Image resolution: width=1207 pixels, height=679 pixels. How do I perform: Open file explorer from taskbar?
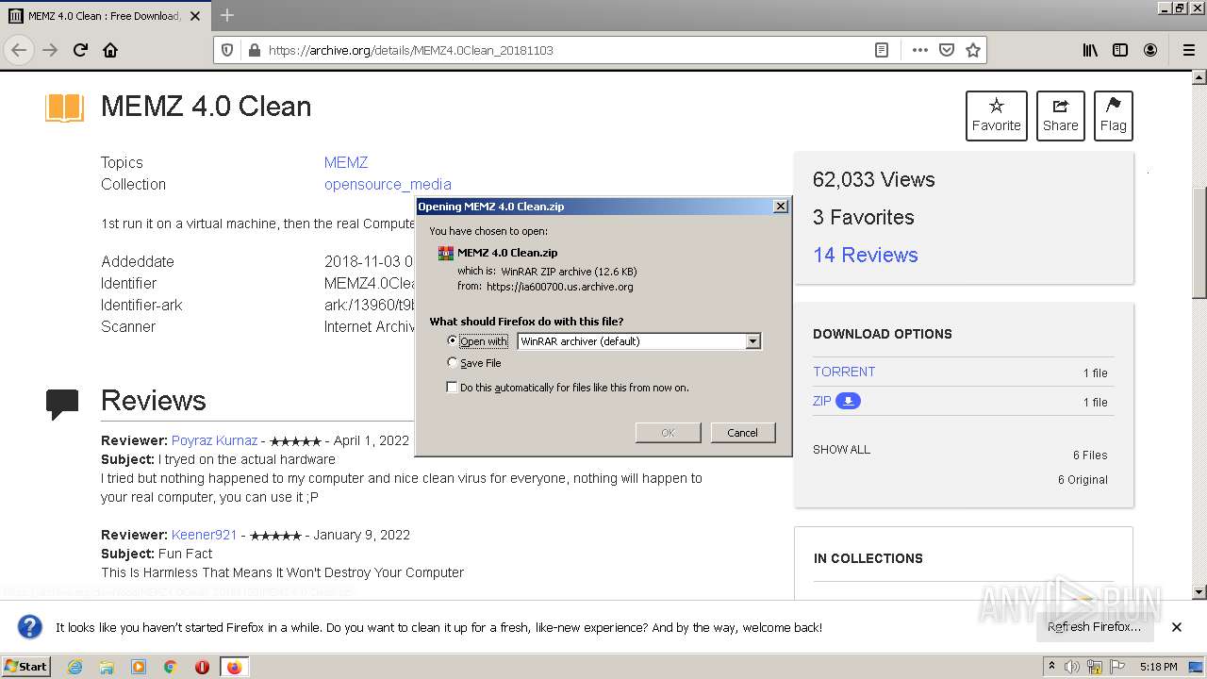107,667
